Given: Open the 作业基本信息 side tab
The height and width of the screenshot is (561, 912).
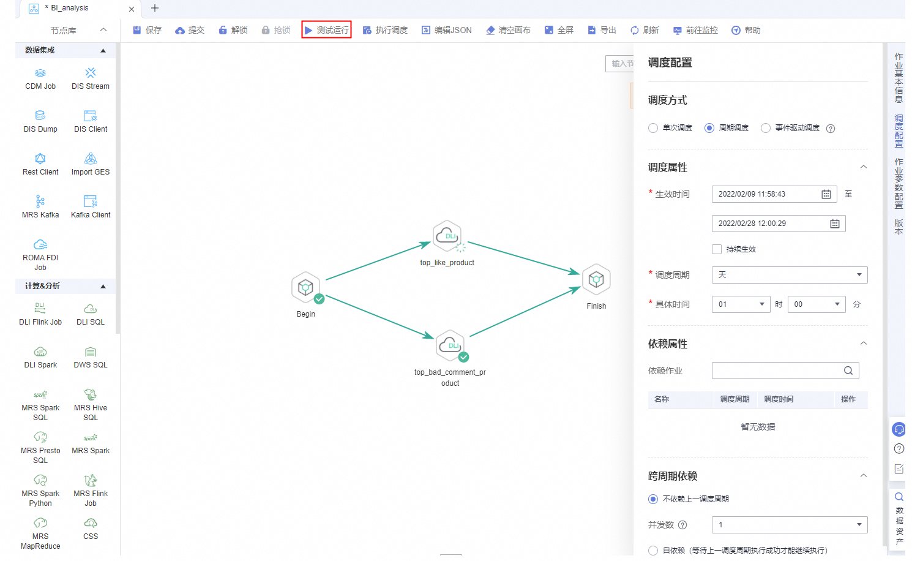Looking at the screenshot, I should tap(899, 78).
